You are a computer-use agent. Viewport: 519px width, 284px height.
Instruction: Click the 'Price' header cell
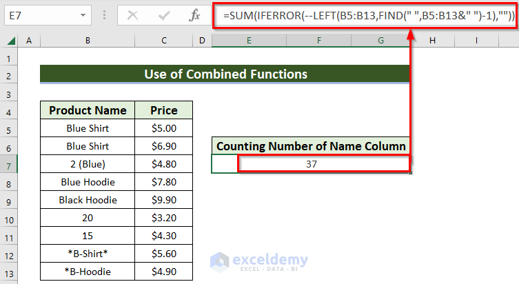tap(164, 110)
